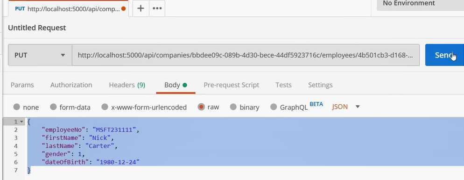This screenshot has height=180, width=464.
Task: Open a new request tab with plus icon
Action: (x=141, y=8)
